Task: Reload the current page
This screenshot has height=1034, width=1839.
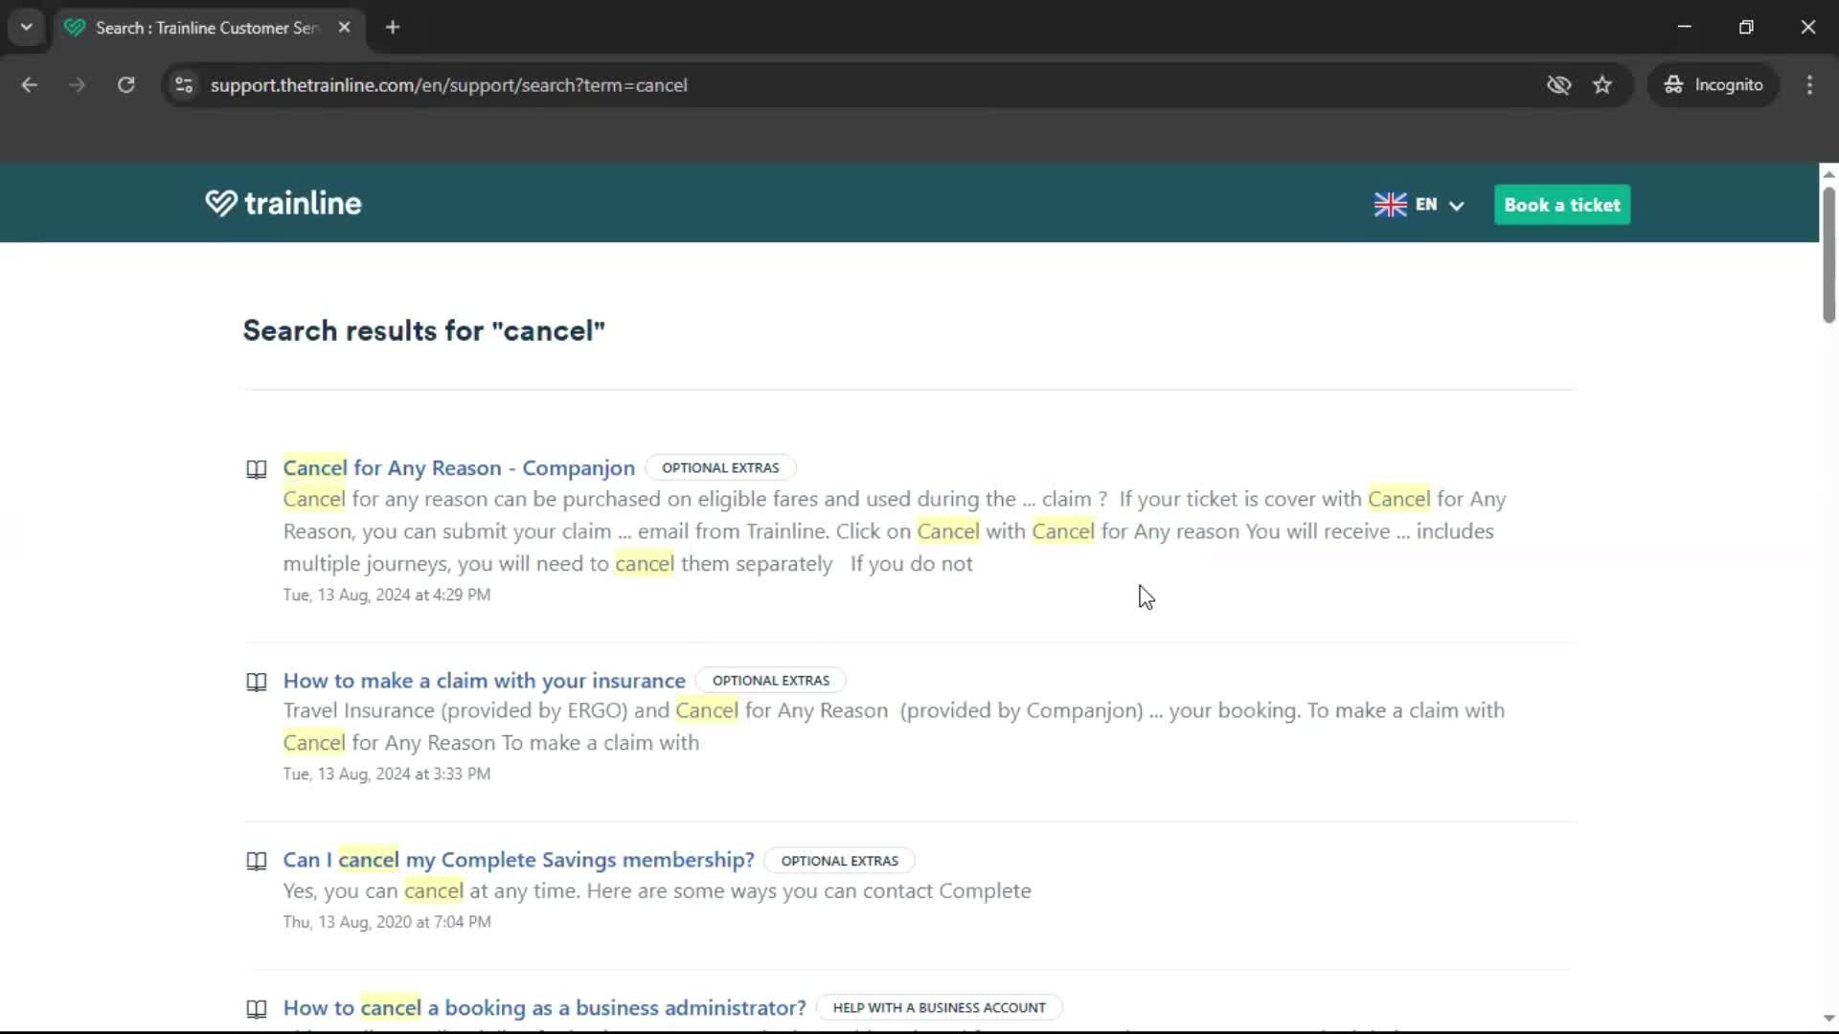Action: 125,85
